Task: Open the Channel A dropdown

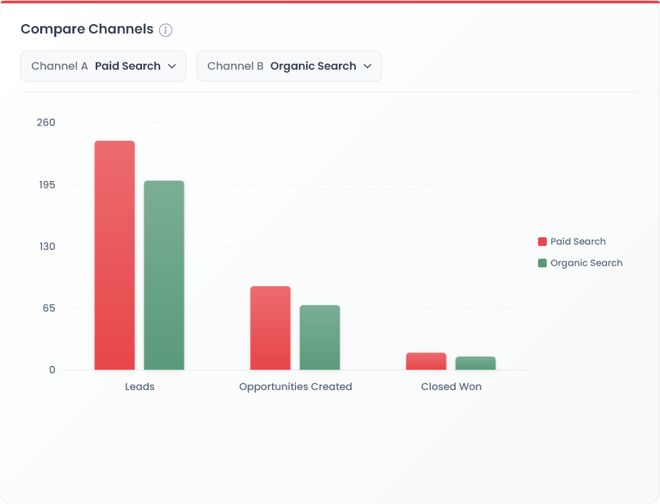Action: click(x=103, y=66)
